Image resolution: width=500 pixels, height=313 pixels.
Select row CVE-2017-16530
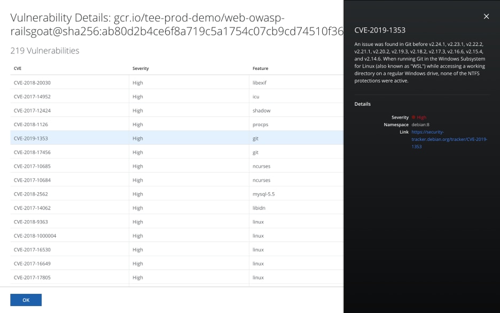click(177, 249)
